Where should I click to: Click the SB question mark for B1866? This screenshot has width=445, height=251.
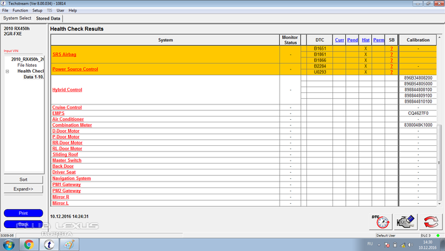coord(392,61)
